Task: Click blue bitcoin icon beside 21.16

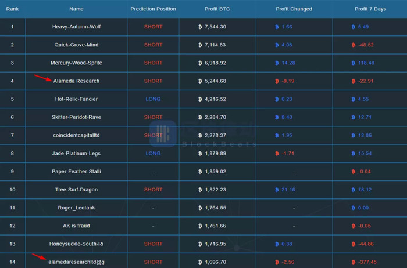Action: tap(277, 190)
